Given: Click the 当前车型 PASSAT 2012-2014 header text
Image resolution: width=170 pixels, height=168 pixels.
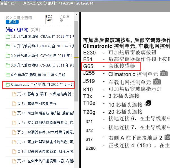Looking at the screenshot, I should click(47, 3).
